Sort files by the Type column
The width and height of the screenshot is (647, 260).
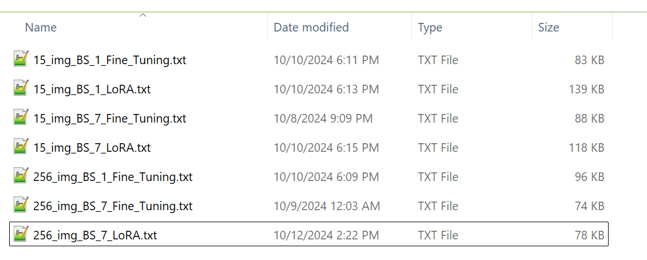tap(431, 27)
